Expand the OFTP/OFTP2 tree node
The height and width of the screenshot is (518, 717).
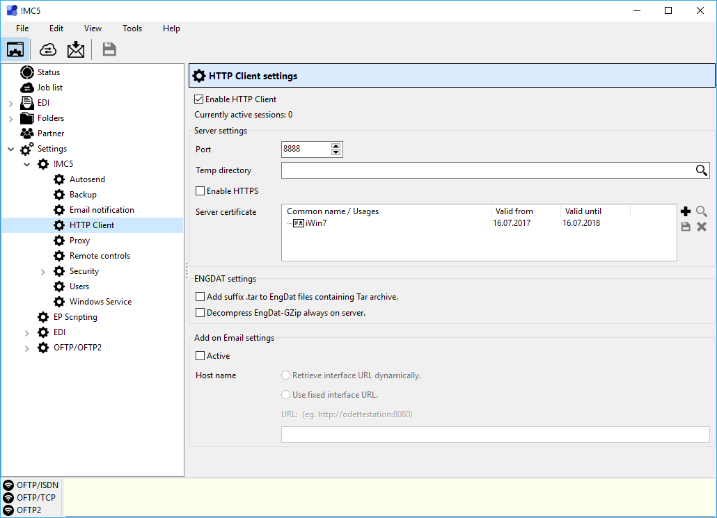point(27,348)
